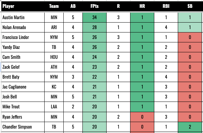Select the Player column header cell
The height and width of the screenshot is (133, 203).
tap(23, 6)
